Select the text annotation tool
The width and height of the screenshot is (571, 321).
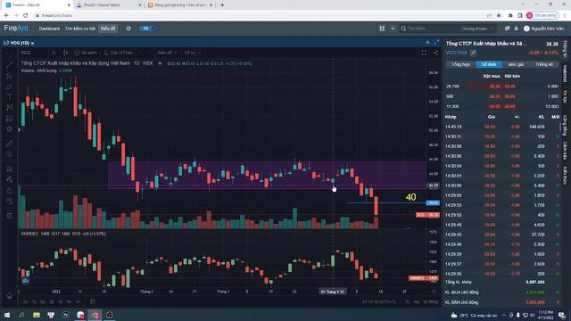click(x=10, y=97)
